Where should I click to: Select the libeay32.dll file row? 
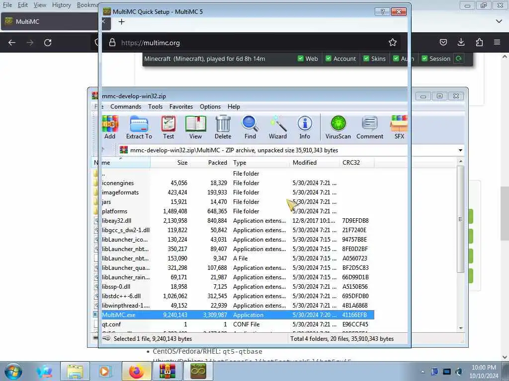233,221
